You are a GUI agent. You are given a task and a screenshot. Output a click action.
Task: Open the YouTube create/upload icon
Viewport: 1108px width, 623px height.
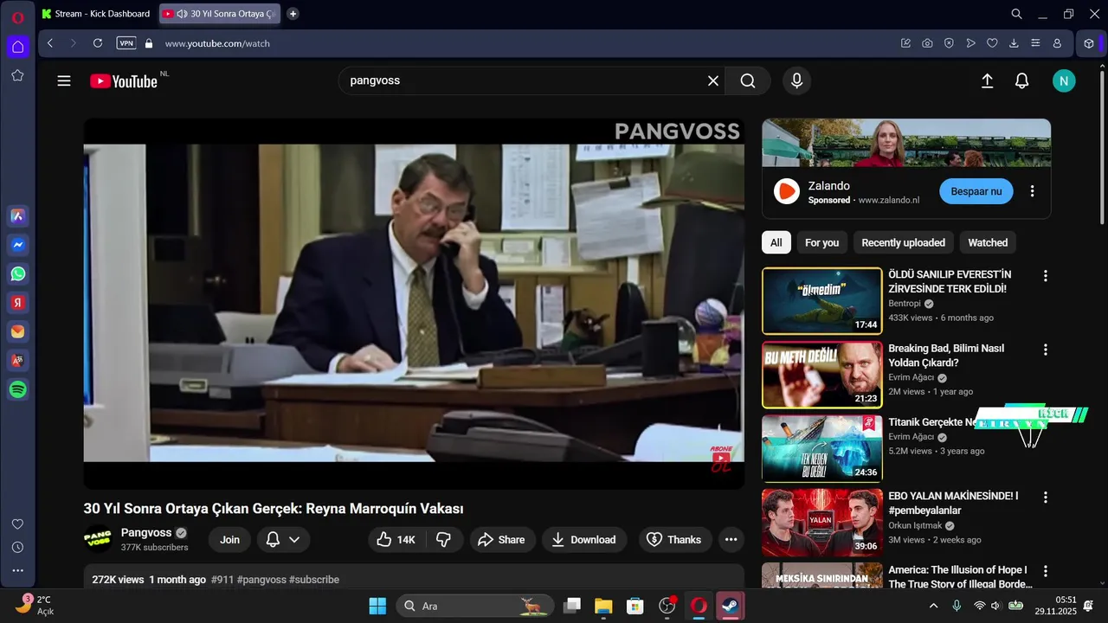tap(987, 80)
